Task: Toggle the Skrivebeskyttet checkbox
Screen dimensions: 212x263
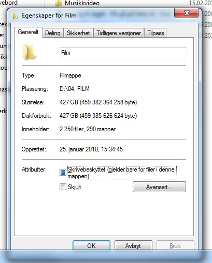Action: [63, 172]
